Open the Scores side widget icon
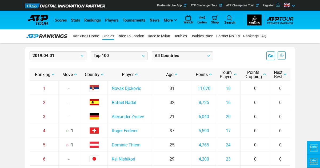This screenshot has height=168, width=320. 314,148
